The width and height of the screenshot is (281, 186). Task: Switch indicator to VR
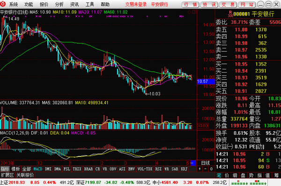(x=105, y=169)
